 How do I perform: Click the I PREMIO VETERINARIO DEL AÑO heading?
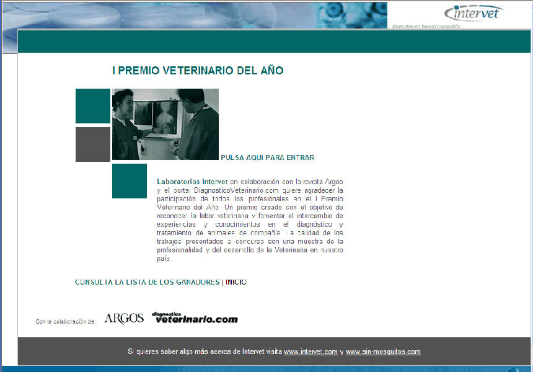[x=198, y=71]
